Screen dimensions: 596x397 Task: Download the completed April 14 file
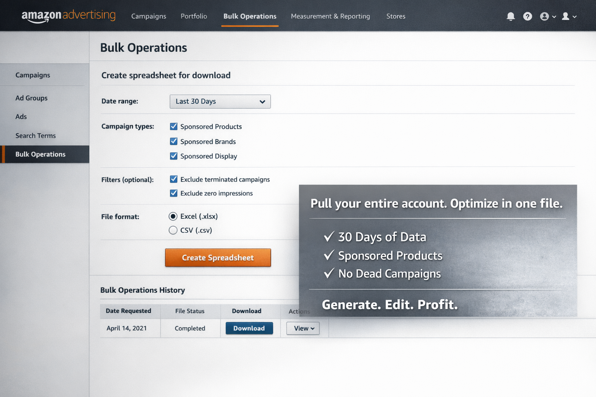[x=249, y=328]
